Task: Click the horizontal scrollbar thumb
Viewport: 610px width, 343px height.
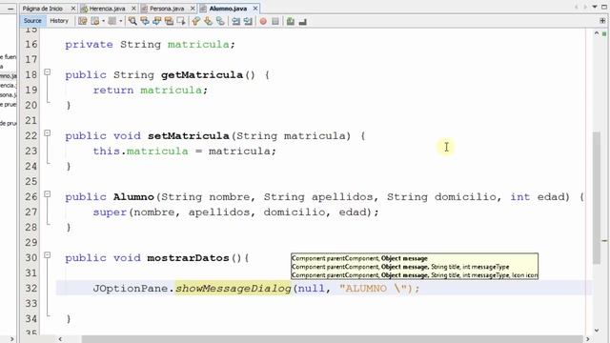Action: point(332,339)
